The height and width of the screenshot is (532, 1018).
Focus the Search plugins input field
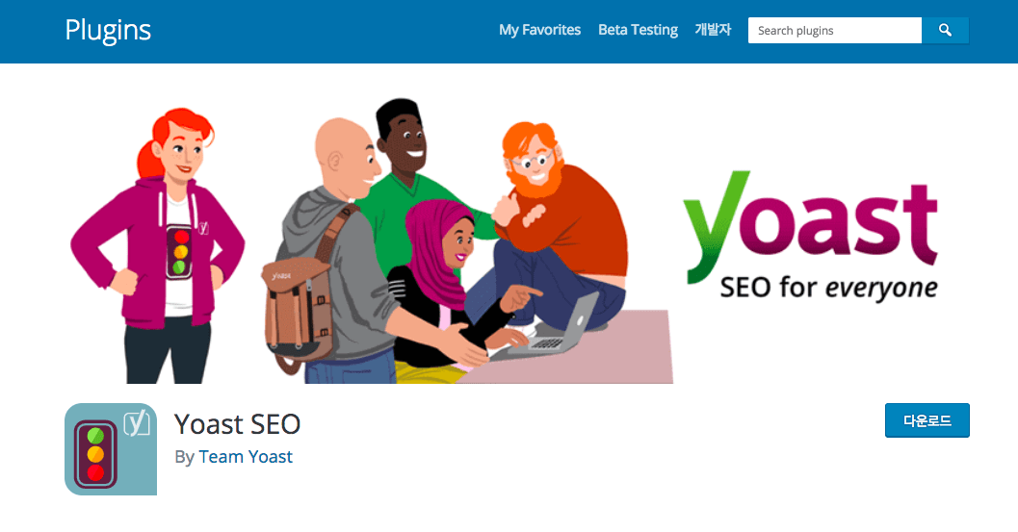point(835,31)
